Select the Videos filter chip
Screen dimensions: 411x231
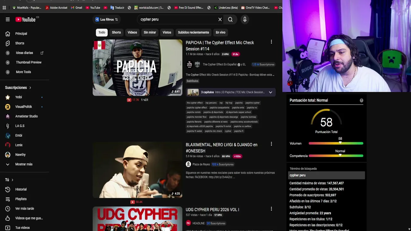tap(132, 32)
